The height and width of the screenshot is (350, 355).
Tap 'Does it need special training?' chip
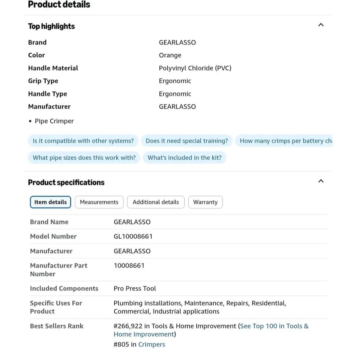[x=187, y=141]
